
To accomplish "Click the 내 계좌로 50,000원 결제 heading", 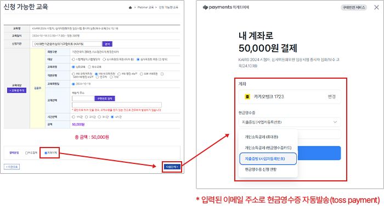I will click(268, 42).
